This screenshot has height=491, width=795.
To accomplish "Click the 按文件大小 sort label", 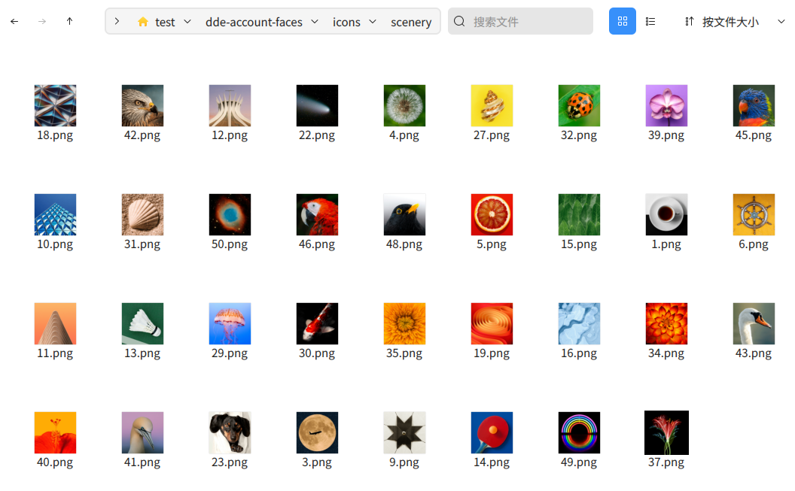I will click(730, 22).
